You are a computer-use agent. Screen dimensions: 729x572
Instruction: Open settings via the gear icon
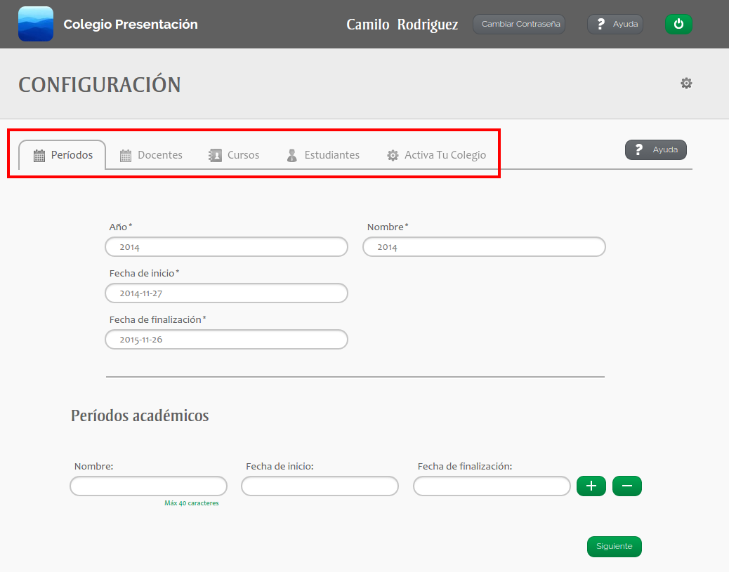pyautogui.click(x=686, y=84)
